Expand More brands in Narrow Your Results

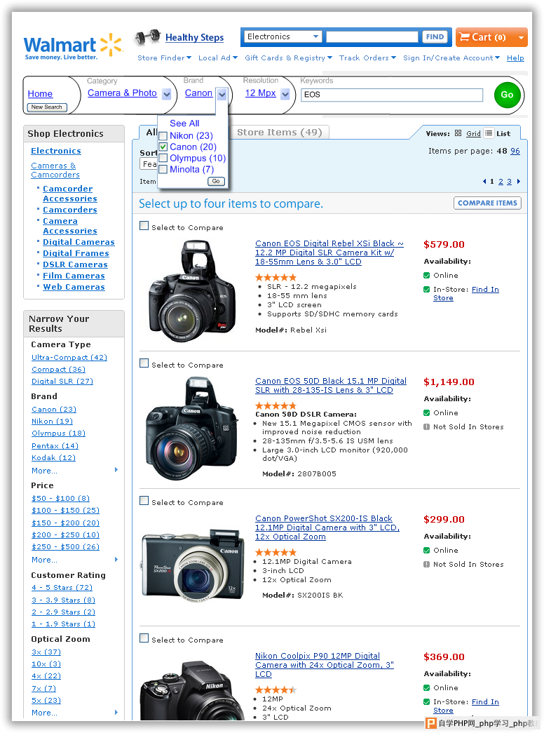[x=45, y=471]
